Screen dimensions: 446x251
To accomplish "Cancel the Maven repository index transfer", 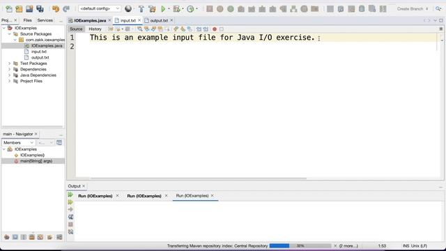I will coord(335,245).
